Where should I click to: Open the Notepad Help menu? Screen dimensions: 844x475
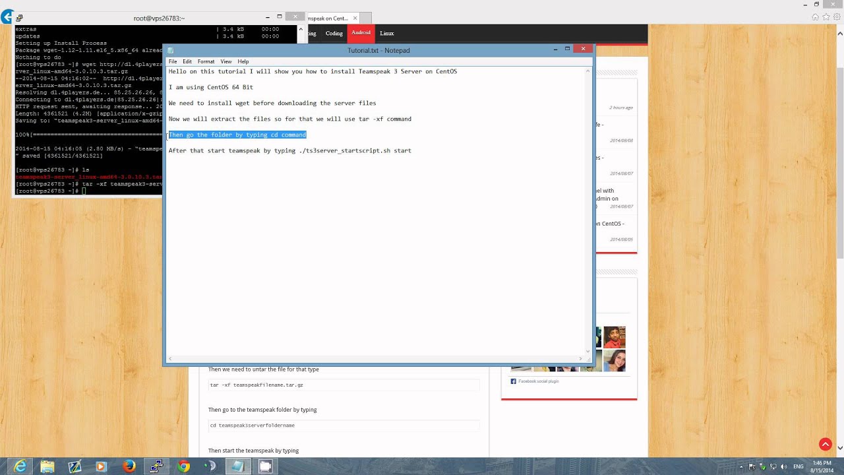tap(243, 61)
